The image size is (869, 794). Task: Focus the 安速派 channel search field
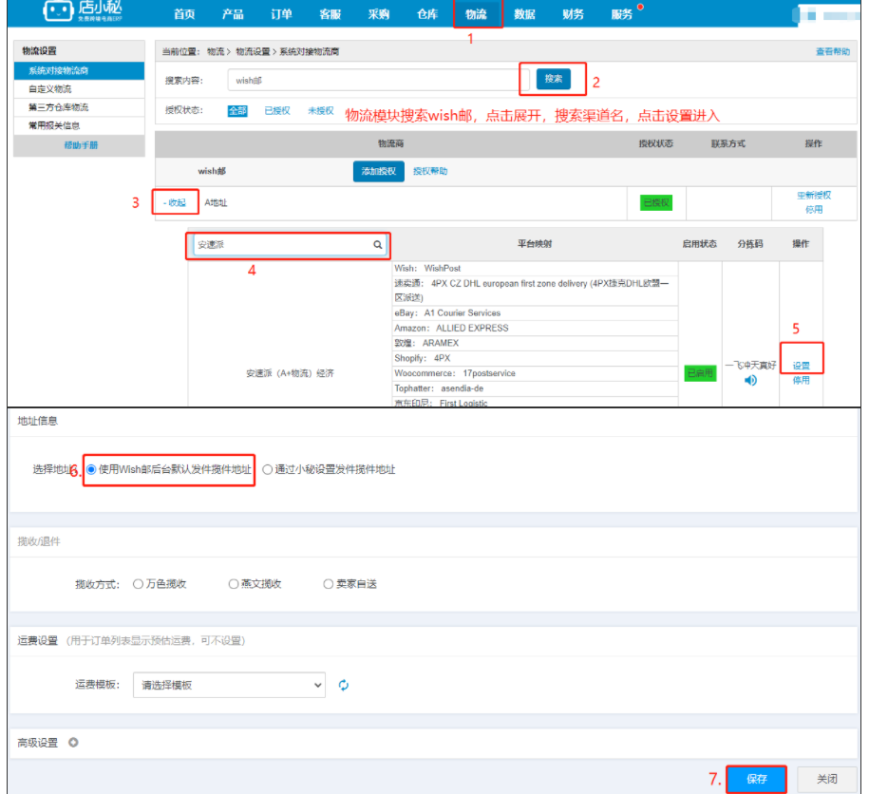pyautogui.click(x=290, y=244)
